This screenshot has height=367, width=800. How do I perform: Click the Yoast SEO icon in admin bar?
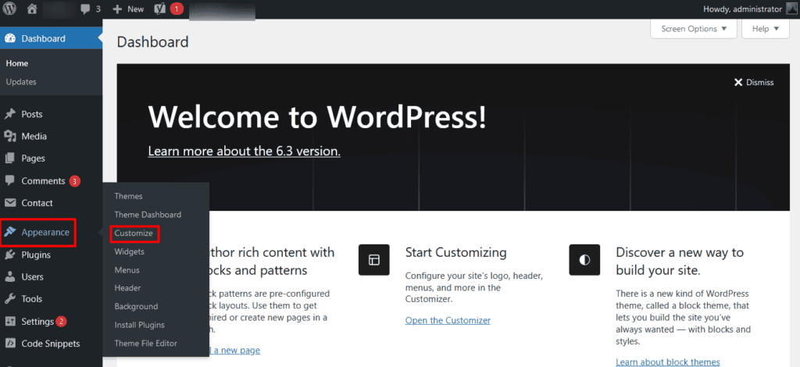pyautogui.click(x=159, y=9)
